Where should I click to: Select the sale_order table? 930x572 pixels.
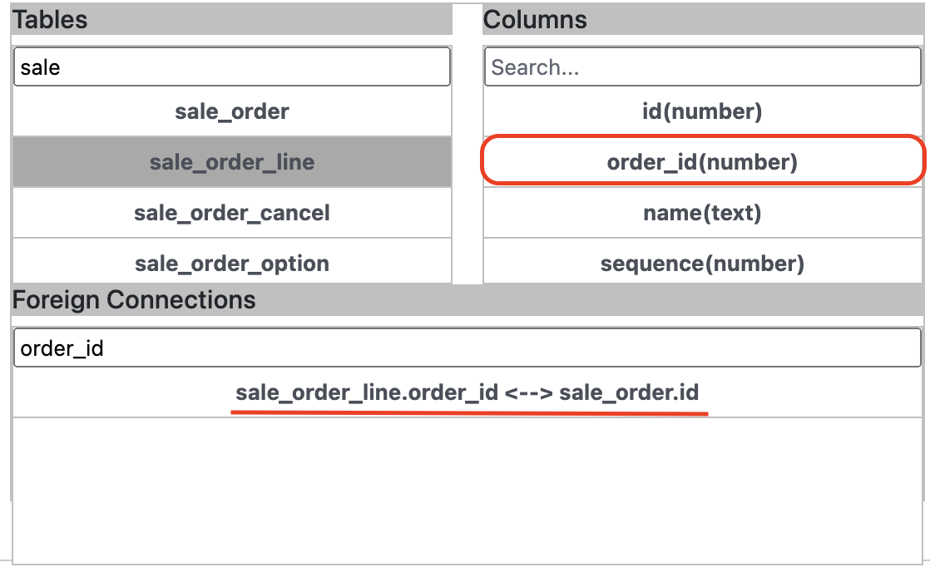pos(232,111)
